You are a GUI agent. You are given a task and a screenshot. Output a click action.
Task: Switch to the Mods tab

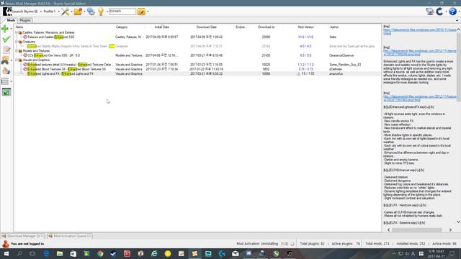(x=11, y=20)
